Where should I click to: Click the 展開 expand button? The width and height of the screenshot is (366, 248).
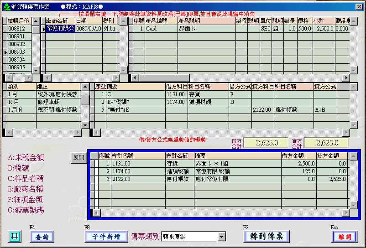[x=78, y=157]
